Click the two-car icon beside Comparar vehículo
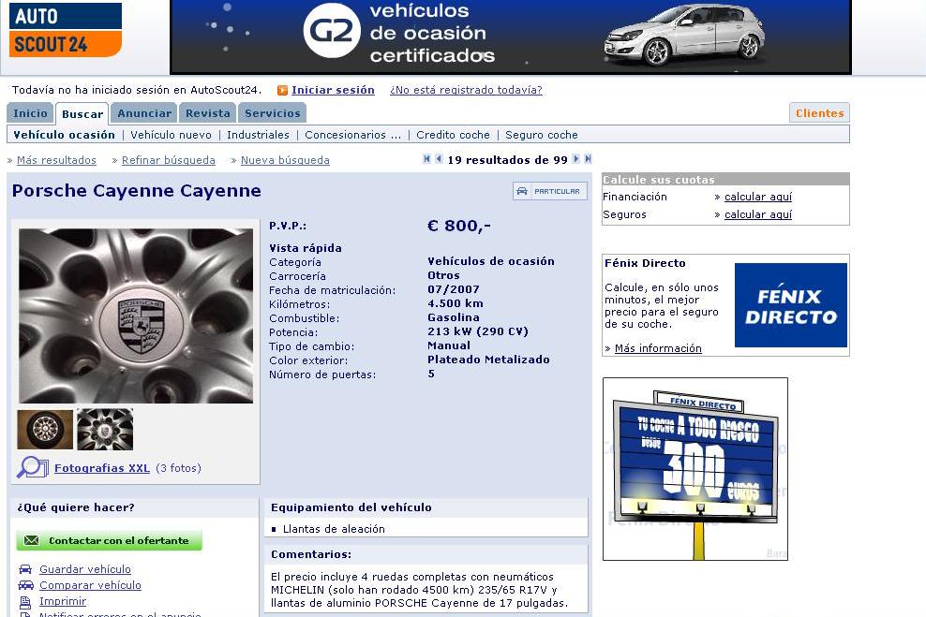This screenshot has height=617, width=926. click(25, 586)
